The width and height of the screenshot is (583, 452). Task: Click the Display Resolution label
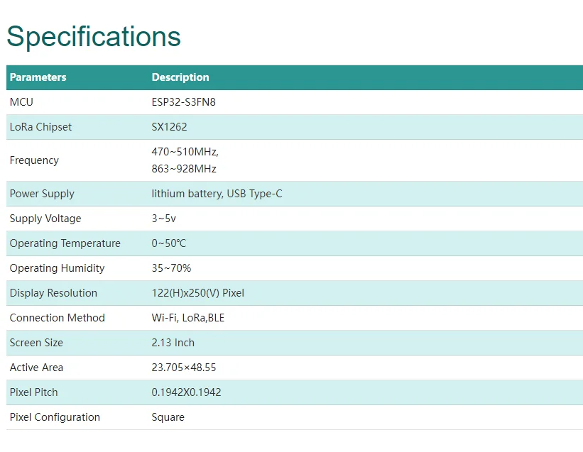(53, 294)
